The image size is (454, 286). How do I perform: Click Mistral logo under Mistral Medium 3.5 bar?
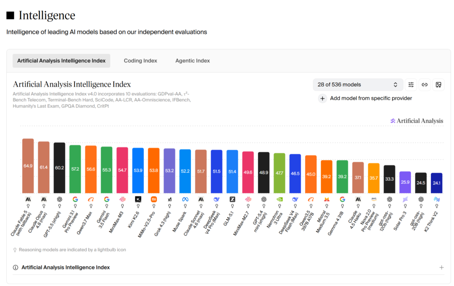327,199
